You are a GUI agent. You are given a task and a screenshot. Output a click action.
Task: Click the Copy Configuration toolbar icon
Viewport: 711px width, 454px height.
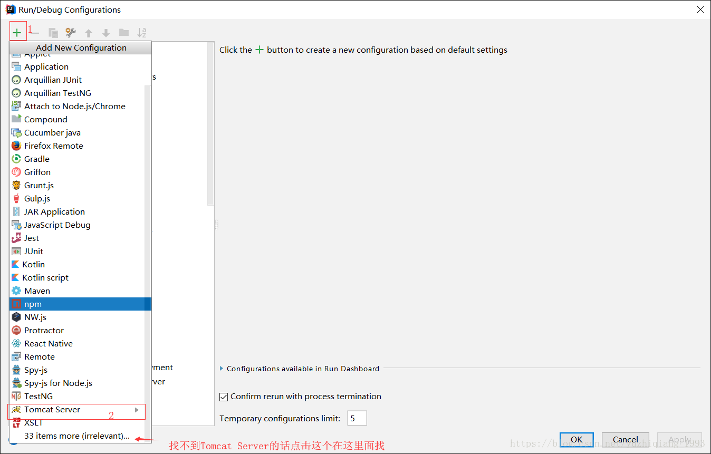click(53, 33)
